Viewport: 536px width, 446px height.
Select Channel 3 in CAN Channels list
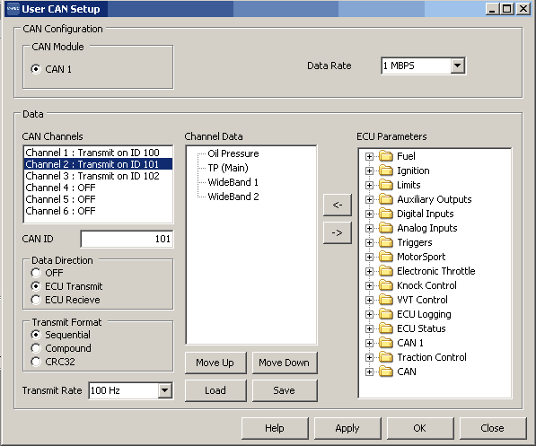point(92,176)
